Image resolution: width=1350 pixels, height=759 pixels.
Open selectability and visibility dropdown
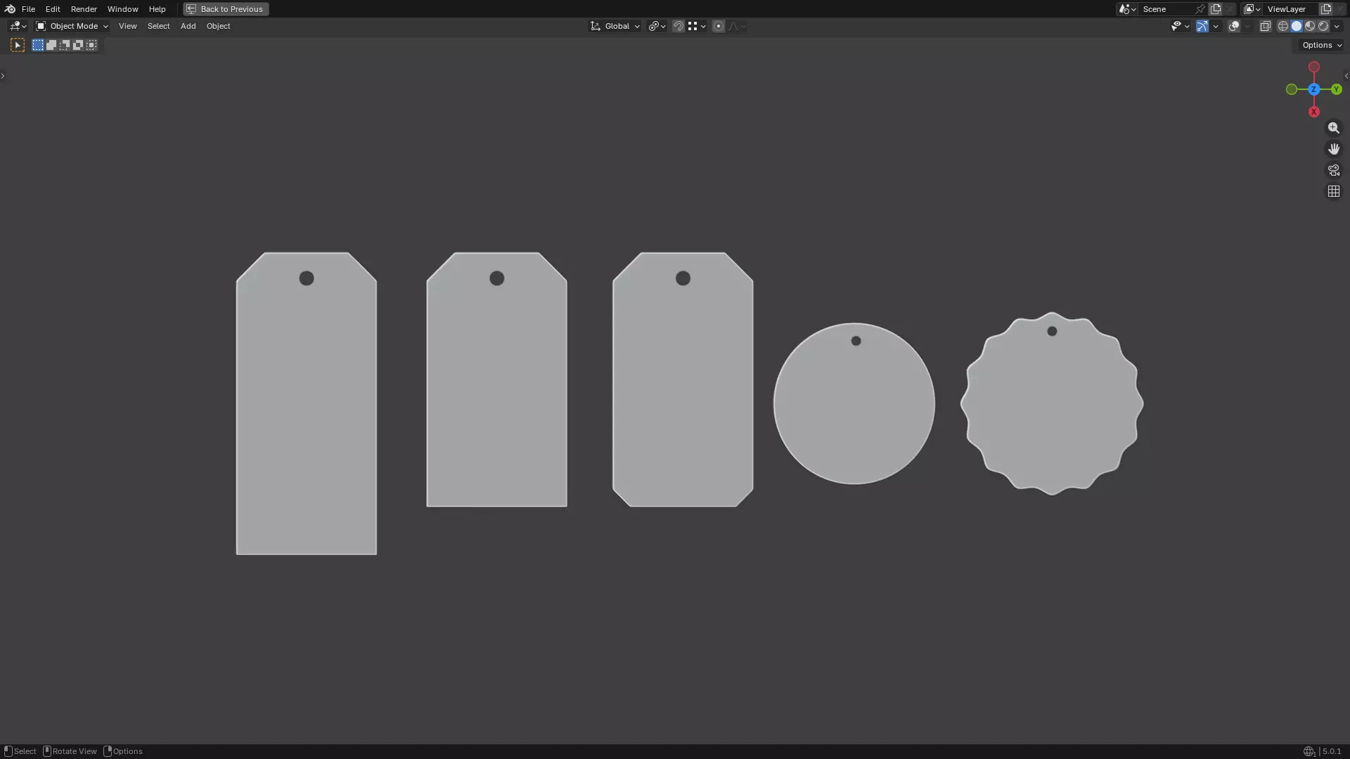pyautogui.click(x=1180, y=26)
